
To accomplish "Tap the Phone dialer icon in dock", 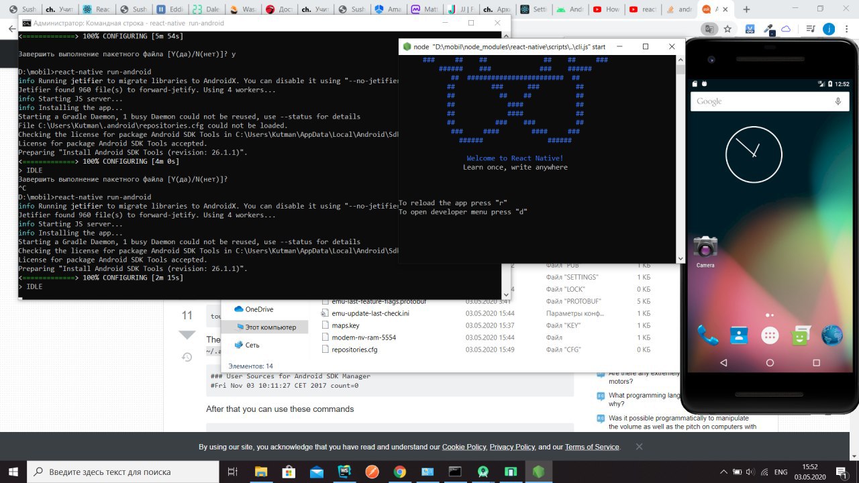I will click(707, 334).
